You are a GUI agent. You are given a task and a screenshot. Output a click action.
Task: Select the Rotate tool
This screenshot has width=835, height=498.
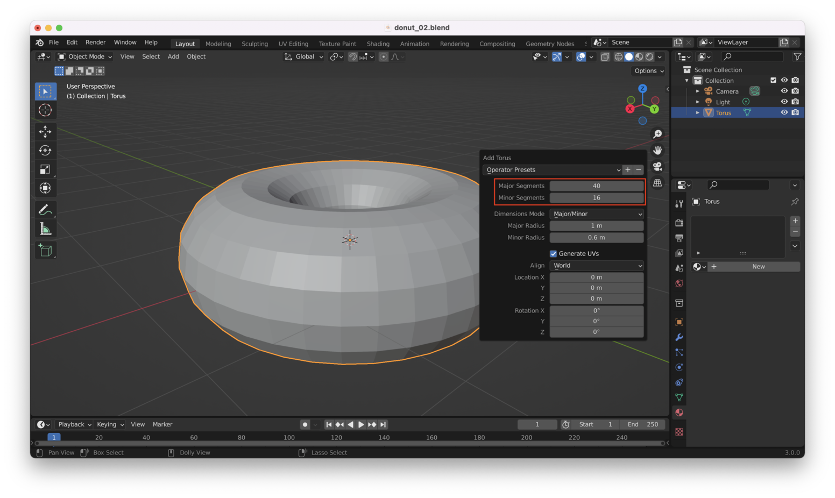tap(45, 151)
